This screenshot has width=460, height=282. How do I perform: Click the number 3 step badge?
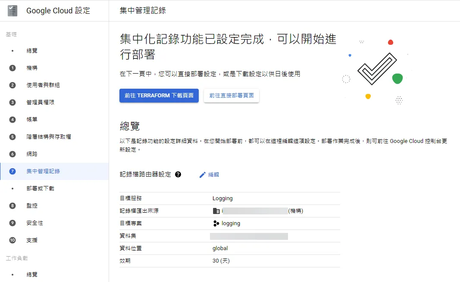click(x=13, y=102)
